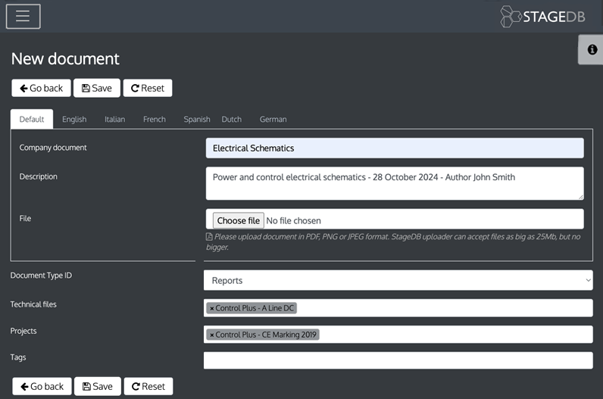
Task: Switch to the Italian tab
Action: tap(114, 120)
